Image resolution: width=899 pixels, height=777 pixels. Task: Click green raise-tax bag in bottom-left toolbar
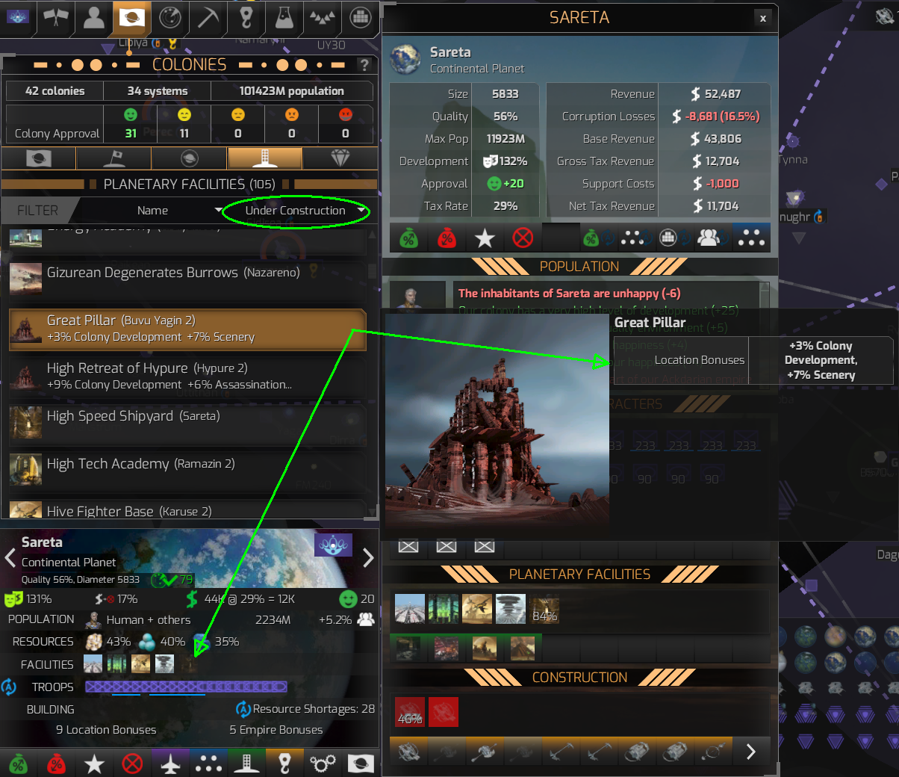[18, 764]
